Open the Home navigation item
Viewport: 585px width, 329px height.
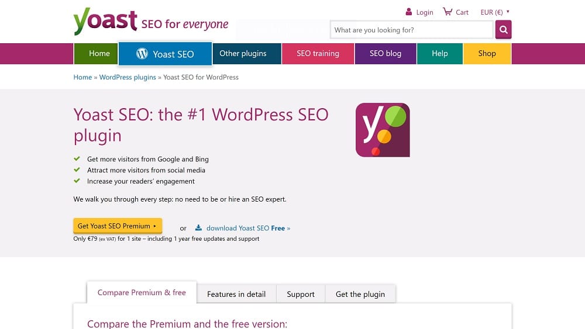[x=96, y=54]
